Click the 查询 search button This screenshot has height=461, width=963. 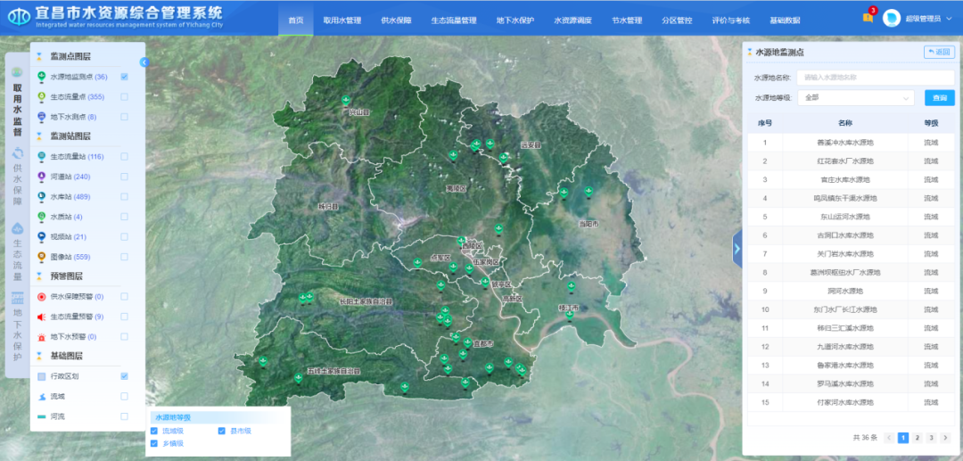(938, 97)
